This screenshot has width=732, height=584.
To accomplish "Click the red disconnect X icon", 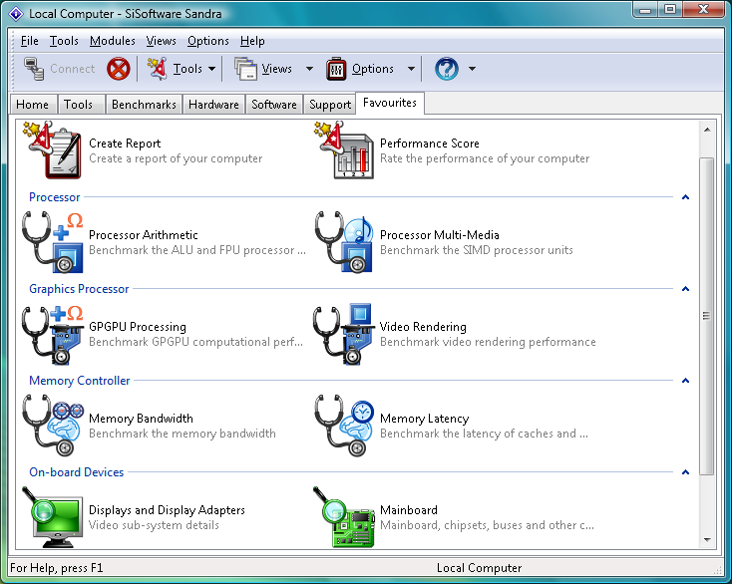I will coord(118,69).
